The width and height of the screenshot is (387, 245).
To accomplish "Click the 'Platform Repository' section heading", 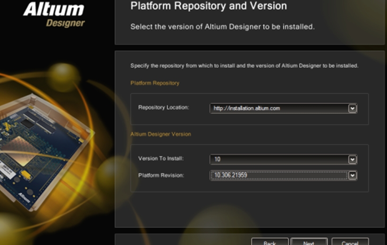I will coord(155,83).
